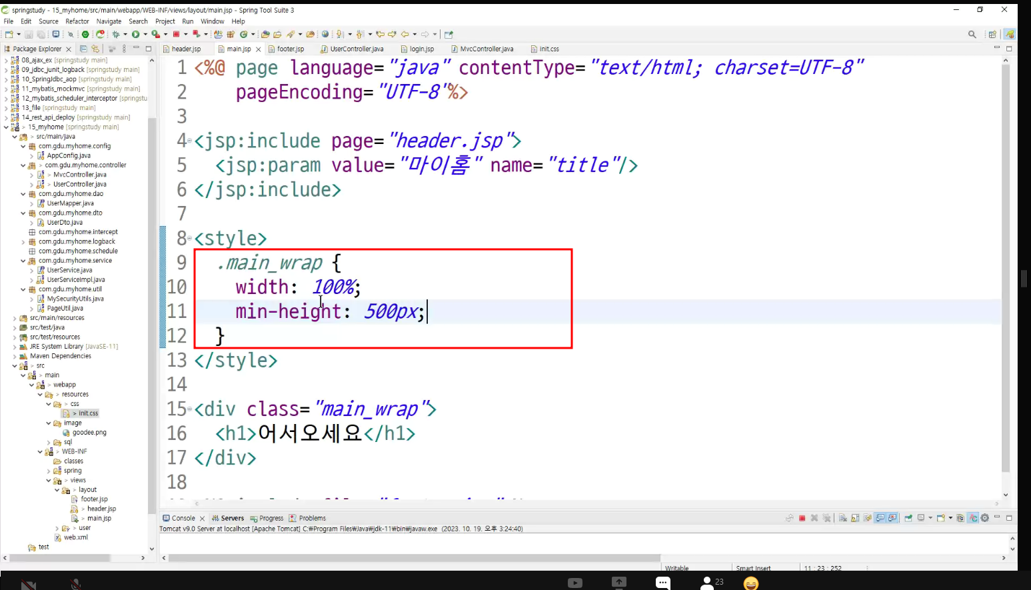This screenshot has width=1031, height=590.
Task: Minimize the Console view panel
Action: [x=997, y=517]
